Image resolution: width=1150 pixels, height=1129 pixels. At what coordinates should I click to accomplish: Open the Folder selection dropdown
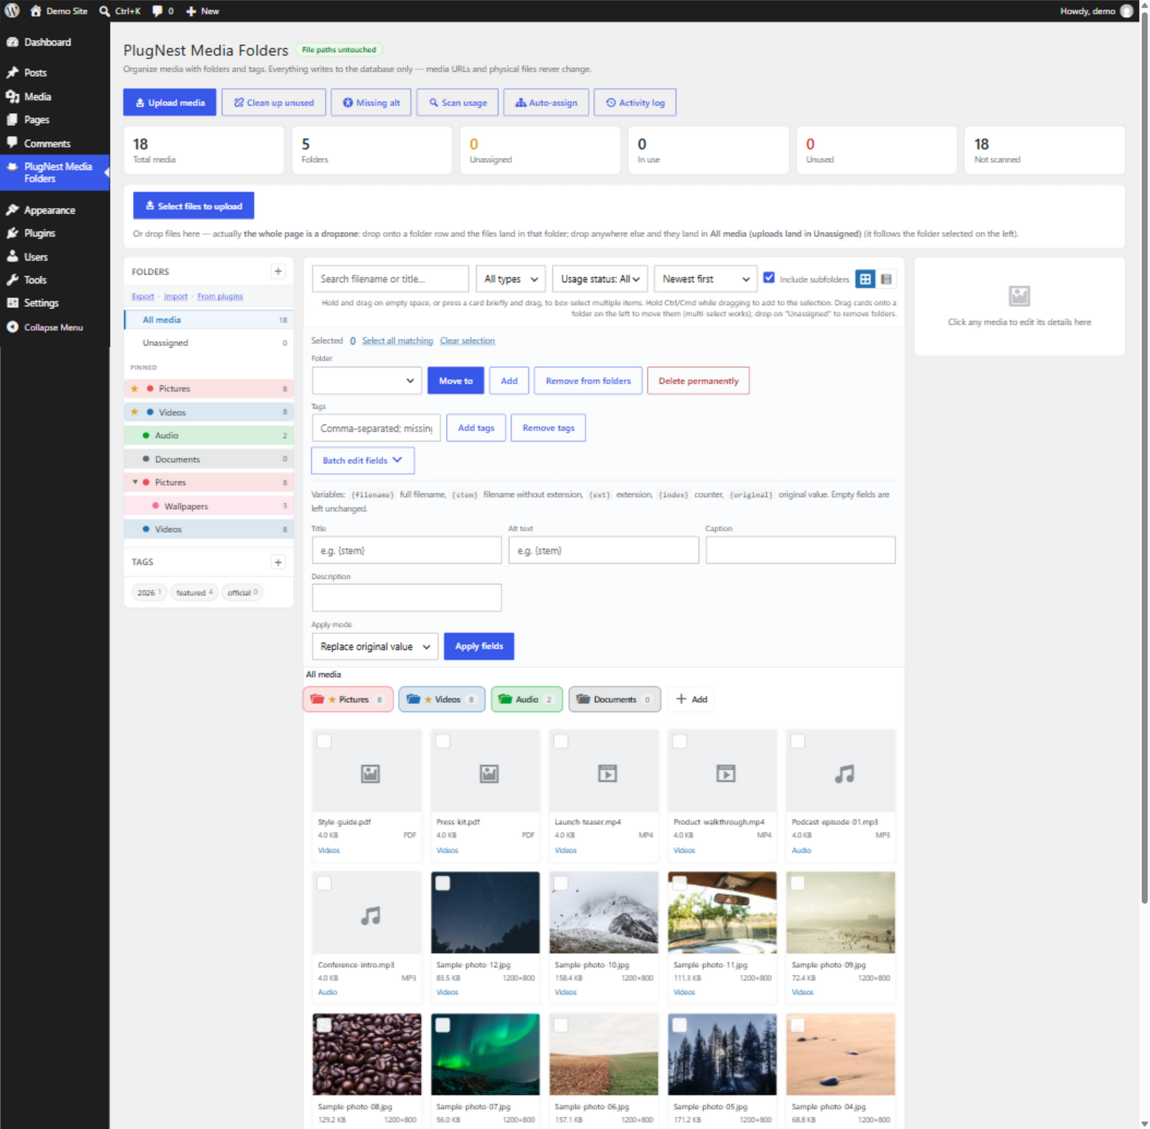367,380
